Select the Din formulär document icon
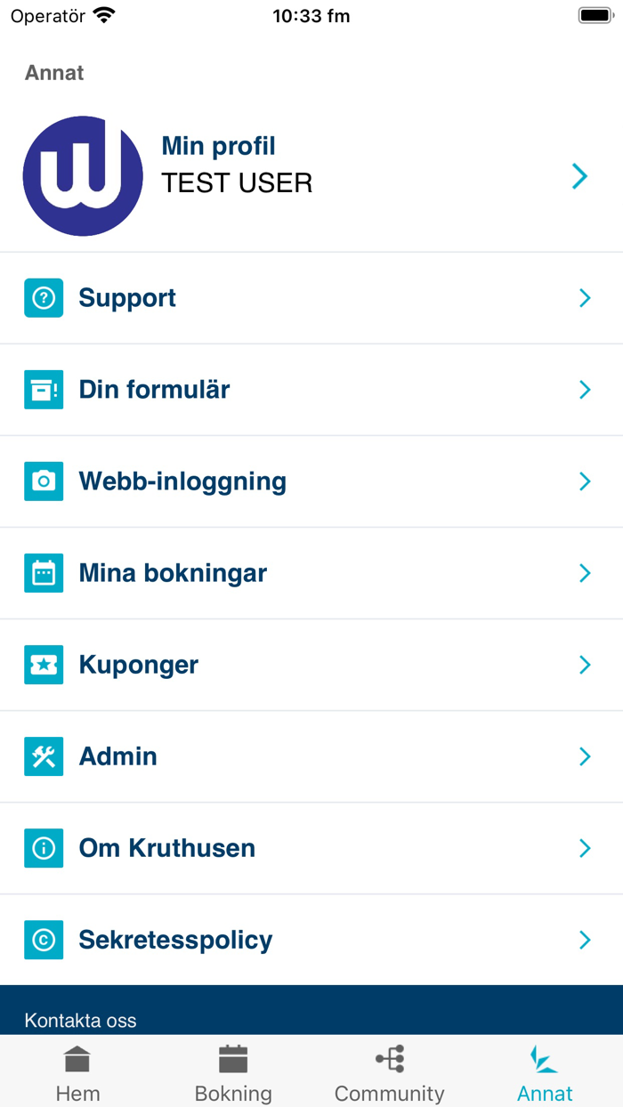The height and width of the screenshot is (1107, 623). [x=44, y=390]
